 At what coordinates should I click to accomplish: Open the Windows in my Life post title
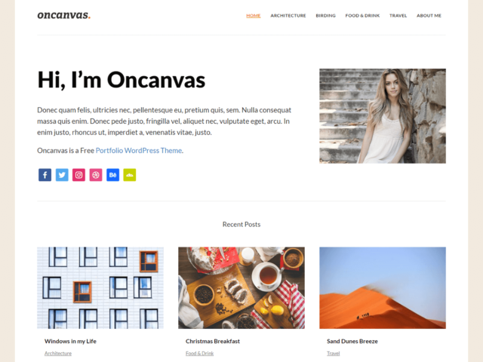[x=70, y=341]
